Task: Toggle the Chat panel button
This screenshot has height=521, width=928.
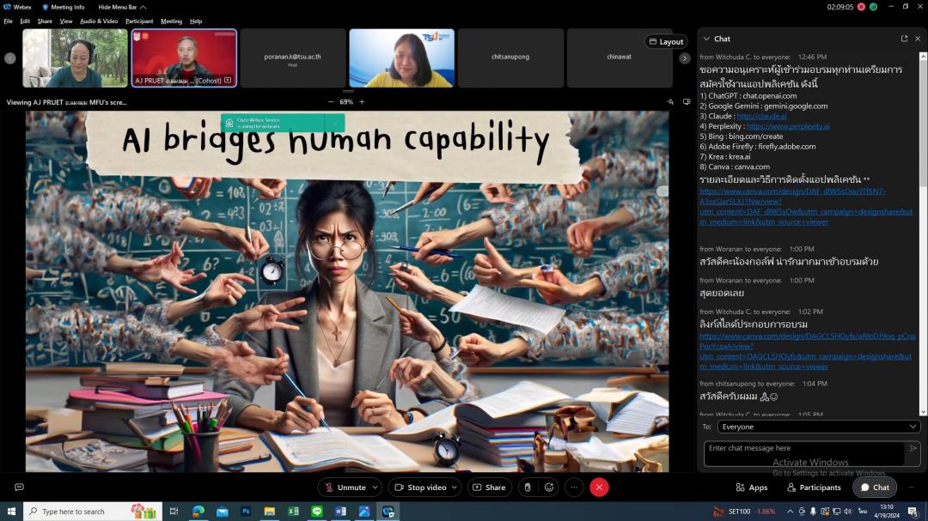Action: 874,488
